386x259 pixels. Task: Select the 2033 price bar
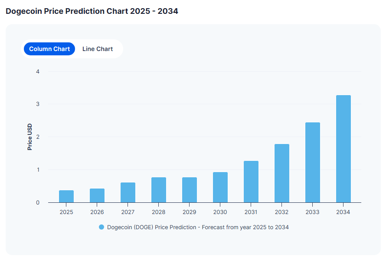tap(313, 162)
